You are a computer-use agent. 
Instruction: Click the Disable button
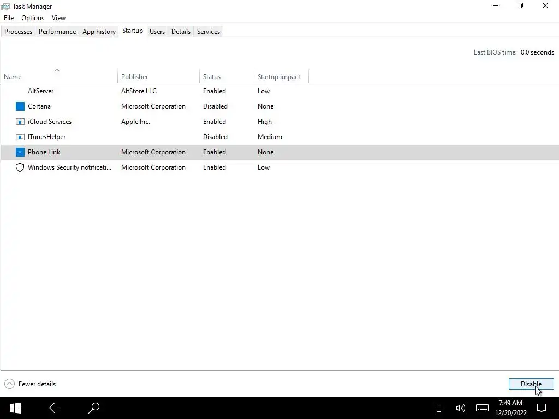pos(531,384)
